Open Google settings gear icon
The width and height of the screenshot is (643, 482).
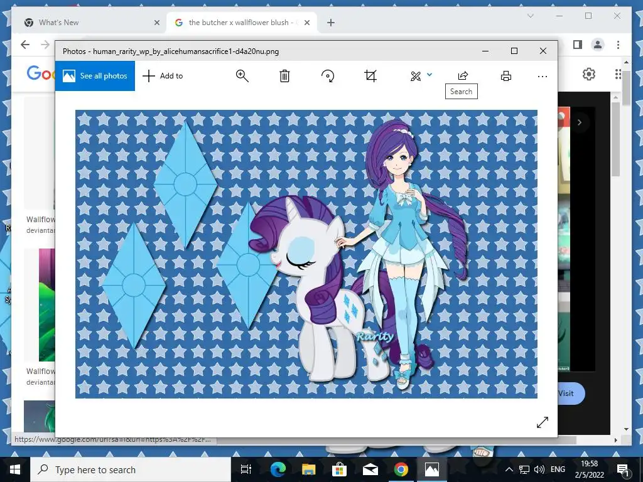click(x=588, y=74)
